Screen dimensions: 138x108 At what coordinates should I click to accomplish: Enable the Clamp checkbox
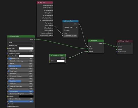64,30
